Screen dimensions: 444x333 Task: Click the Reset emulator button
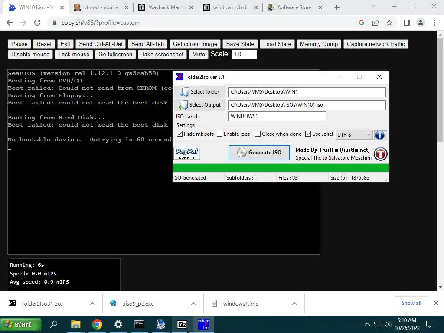click(44, 44)
